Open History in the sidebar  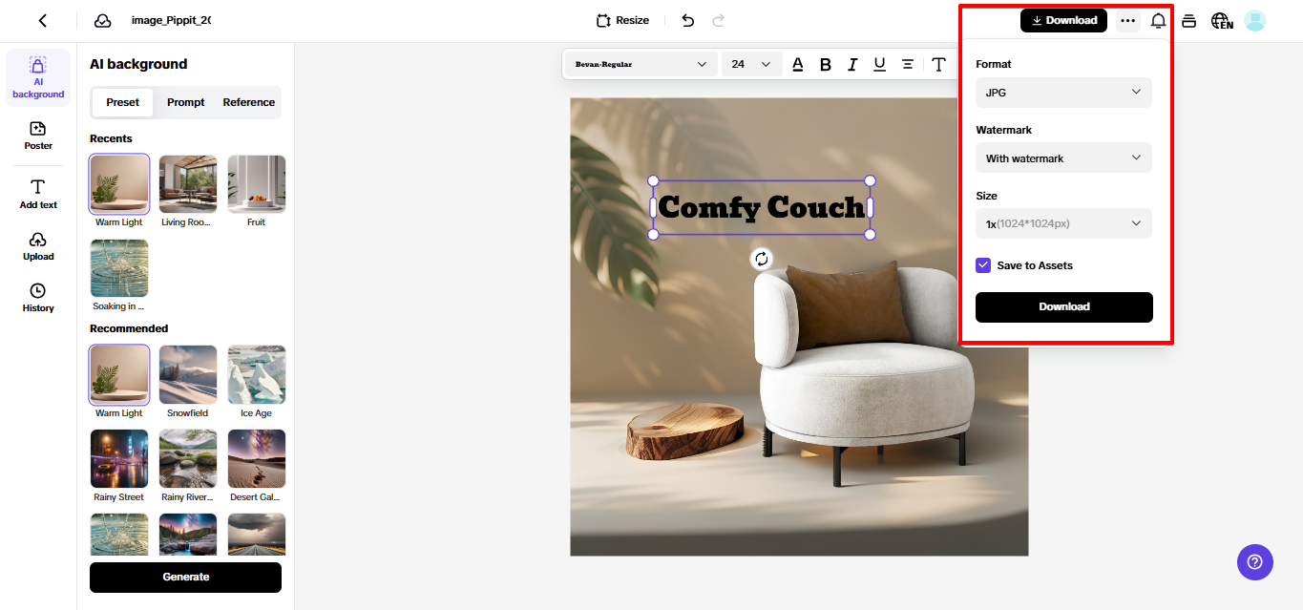point(38,298)
